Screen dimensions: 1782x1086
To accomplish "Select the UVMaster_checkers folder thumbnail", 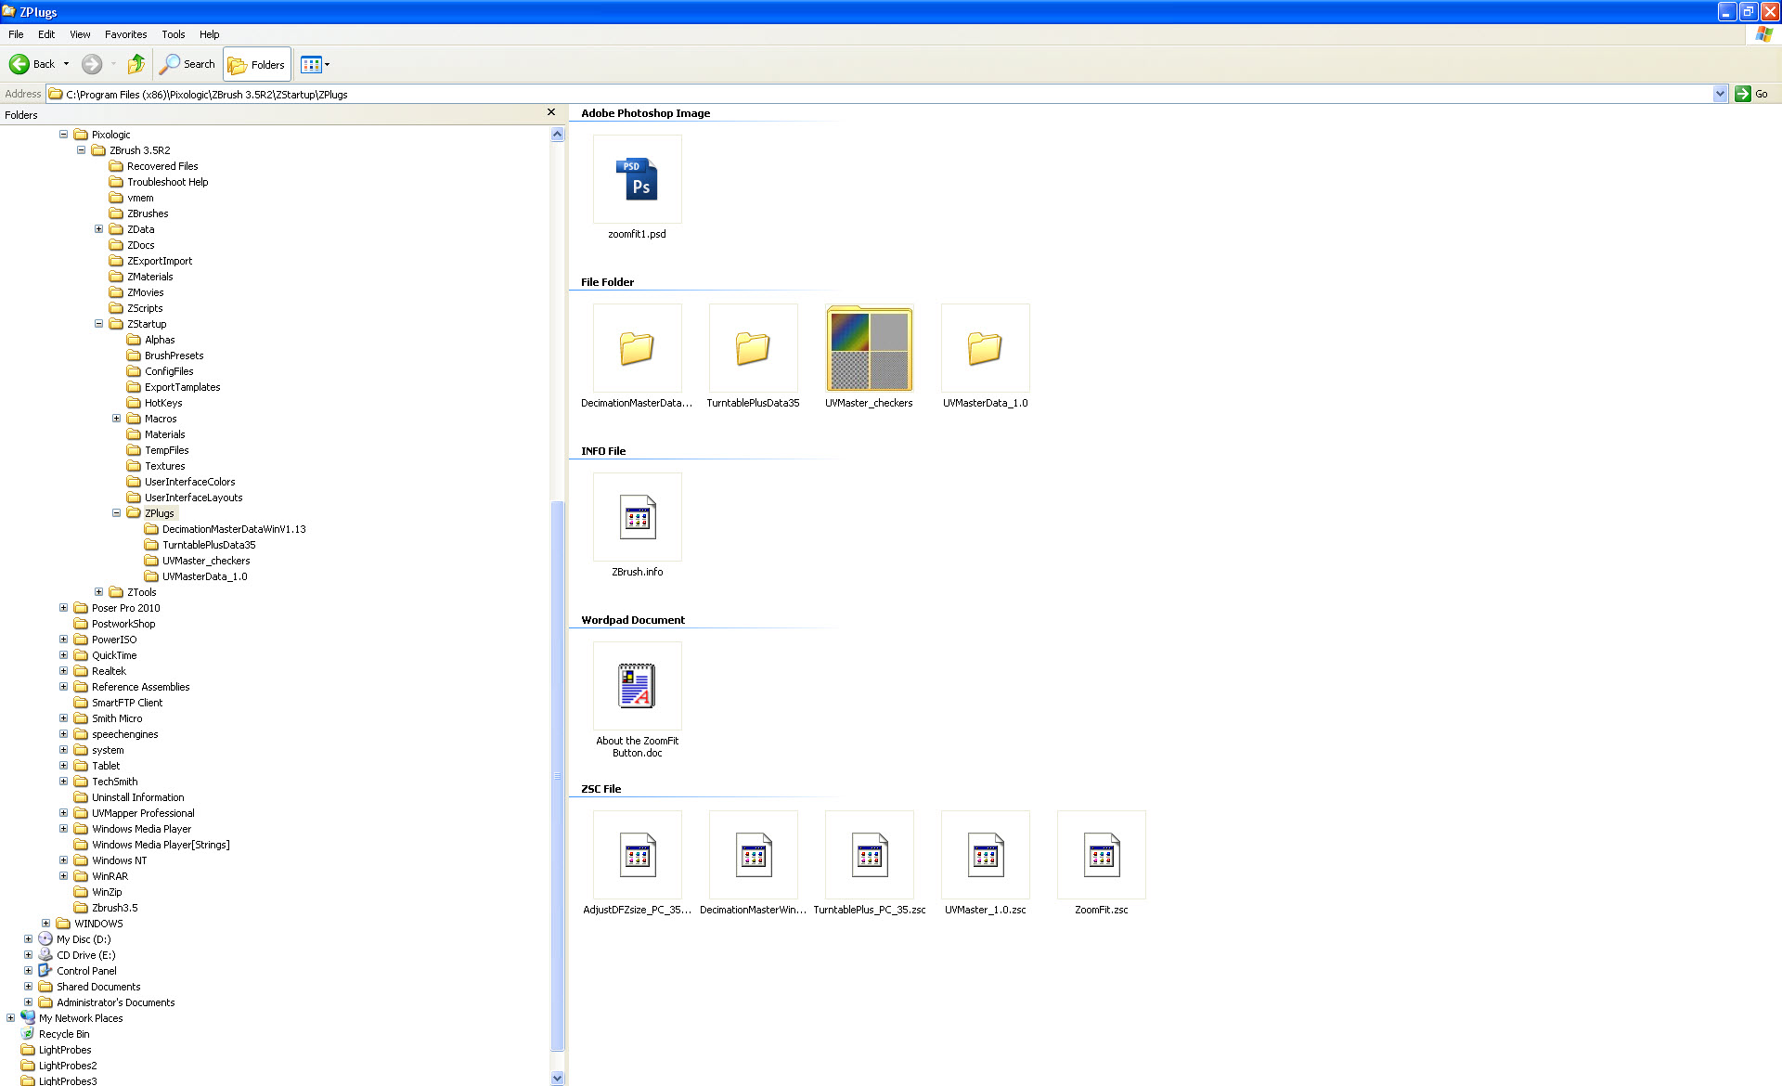I will (869, 348).
